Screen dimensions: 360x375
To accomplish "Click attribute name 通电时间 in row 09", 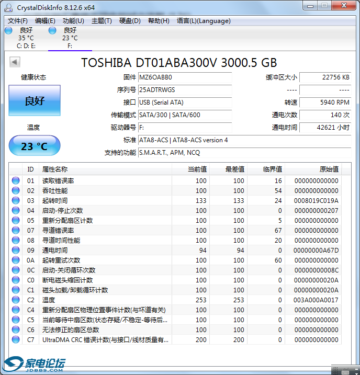I will tap(55, 251).
